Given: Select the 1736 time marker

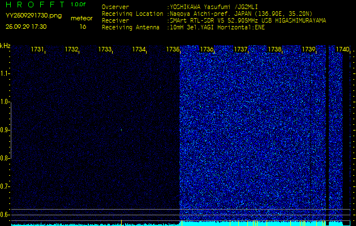Looking at the screenshot, I should click(207, 49).
